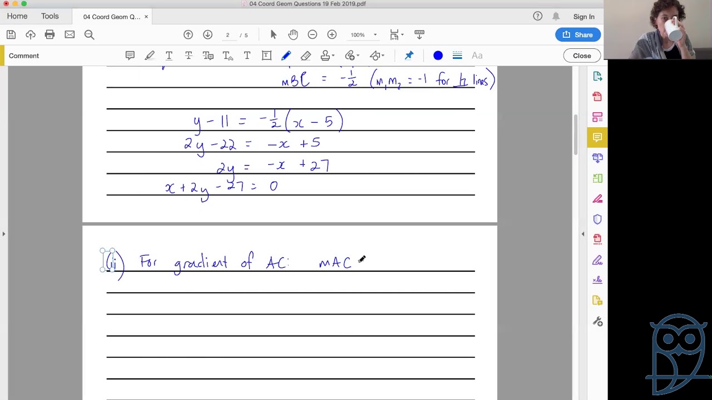Go to next page arrow
Viewport: 712px width, 400px height.
point(207,35)
